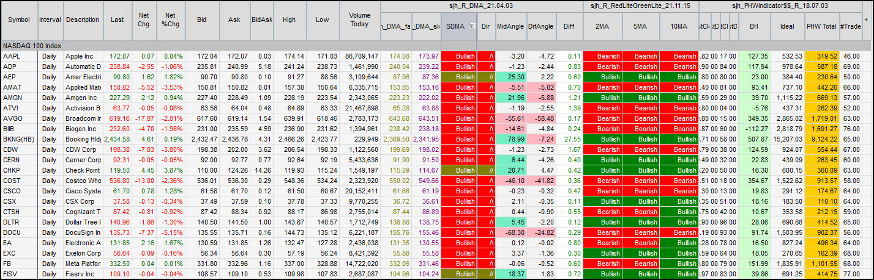
Task: Click the Volume Today column header
Action: pyautogui.click(x=360, y=20)
